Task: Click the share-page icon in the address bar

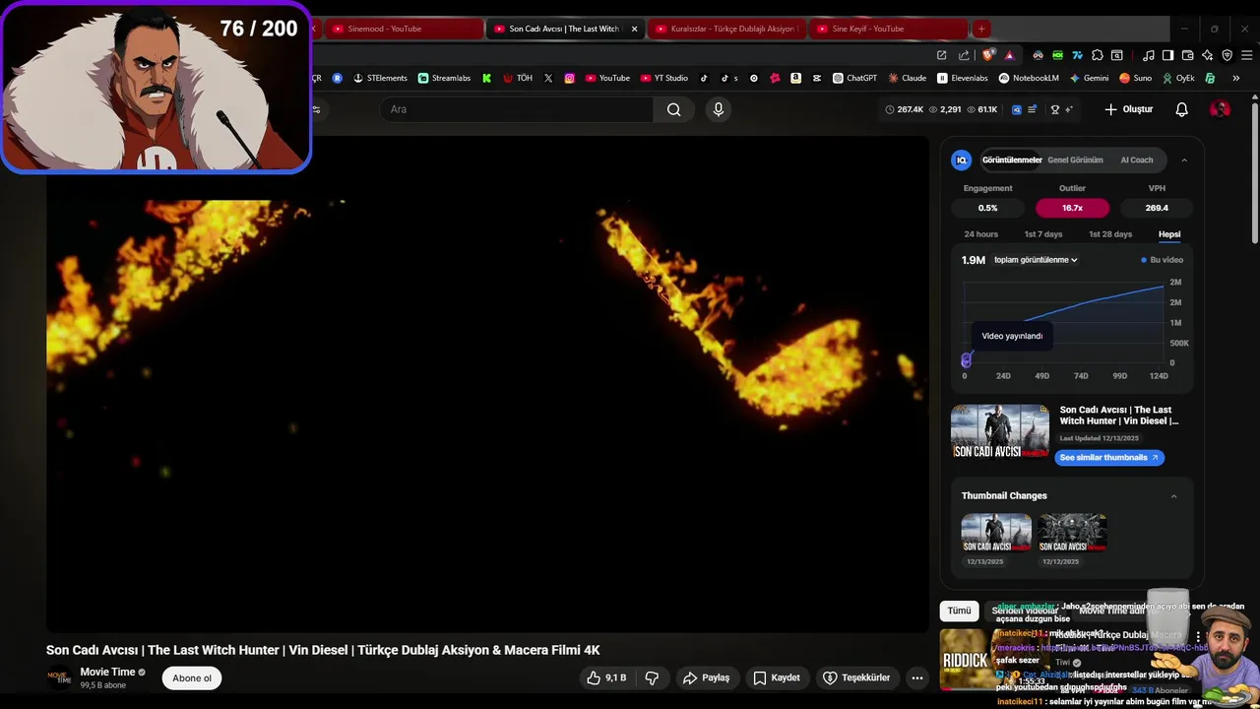Action: tap(964, 55)
